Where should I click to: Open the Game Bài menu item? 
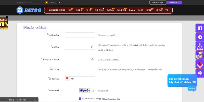tap(121, 10)
